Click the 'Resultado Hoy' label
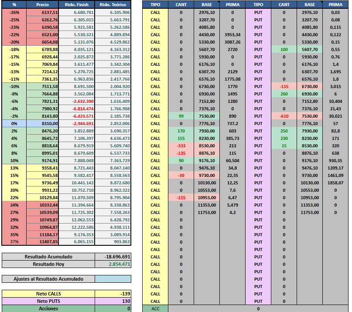 (x=48, y=264)
